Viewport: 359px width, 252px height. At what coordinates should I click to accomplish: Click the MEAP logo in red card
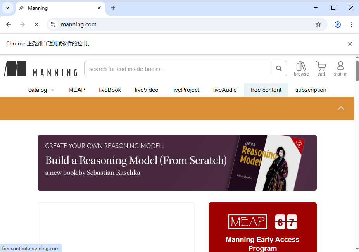pyautogui.click(x=247, y=222)
